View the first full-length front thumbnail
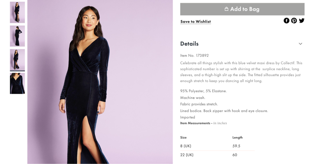318x164 pixels. (17, 12)
